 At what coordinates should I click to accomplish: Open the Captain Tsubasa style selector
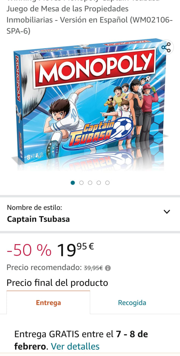coord(90,214)
